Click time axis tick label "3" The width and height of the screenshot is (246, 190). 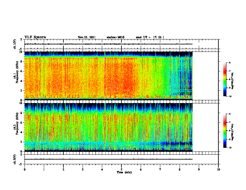click(83, 170)
